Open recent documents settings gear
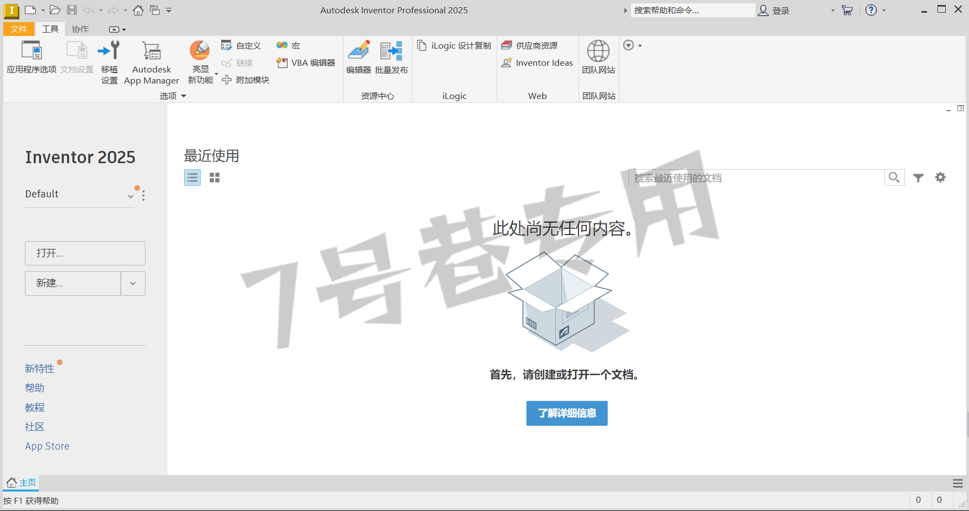 (940, 177)
